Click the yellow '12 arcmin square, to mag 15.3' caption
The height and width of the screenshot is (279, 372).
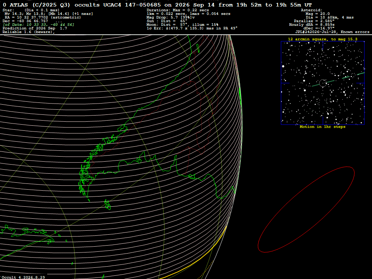click(323, 39)
